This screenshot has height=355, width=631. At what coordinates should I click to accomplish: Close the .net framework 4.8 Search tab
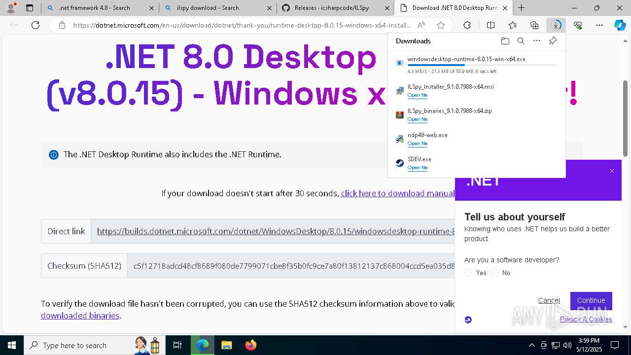pos(151,8)
